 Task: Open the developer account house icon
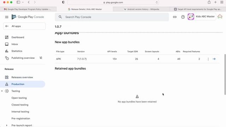click(x=220, y=17)
